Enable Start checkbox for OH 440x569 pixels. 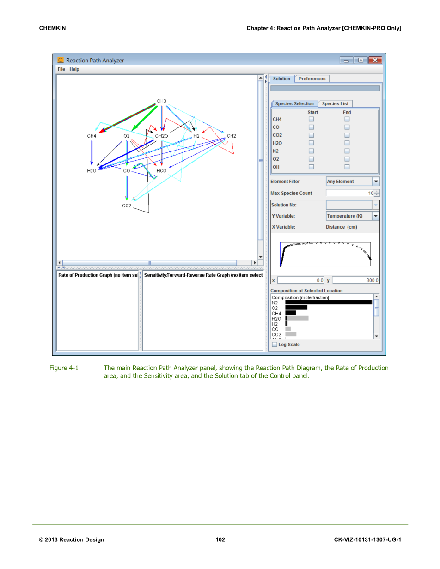[311, 167]
